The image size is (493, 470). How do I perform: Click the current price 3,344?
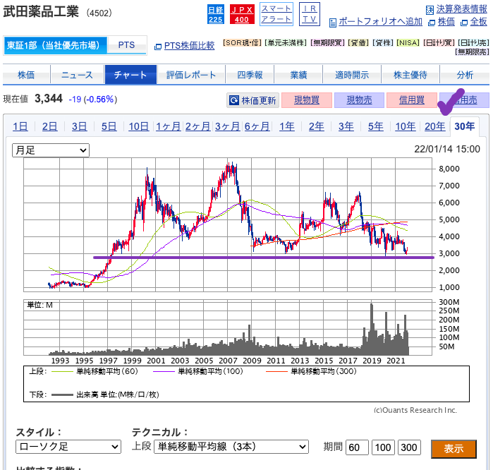pyautogui.click(x=49, y=99)
